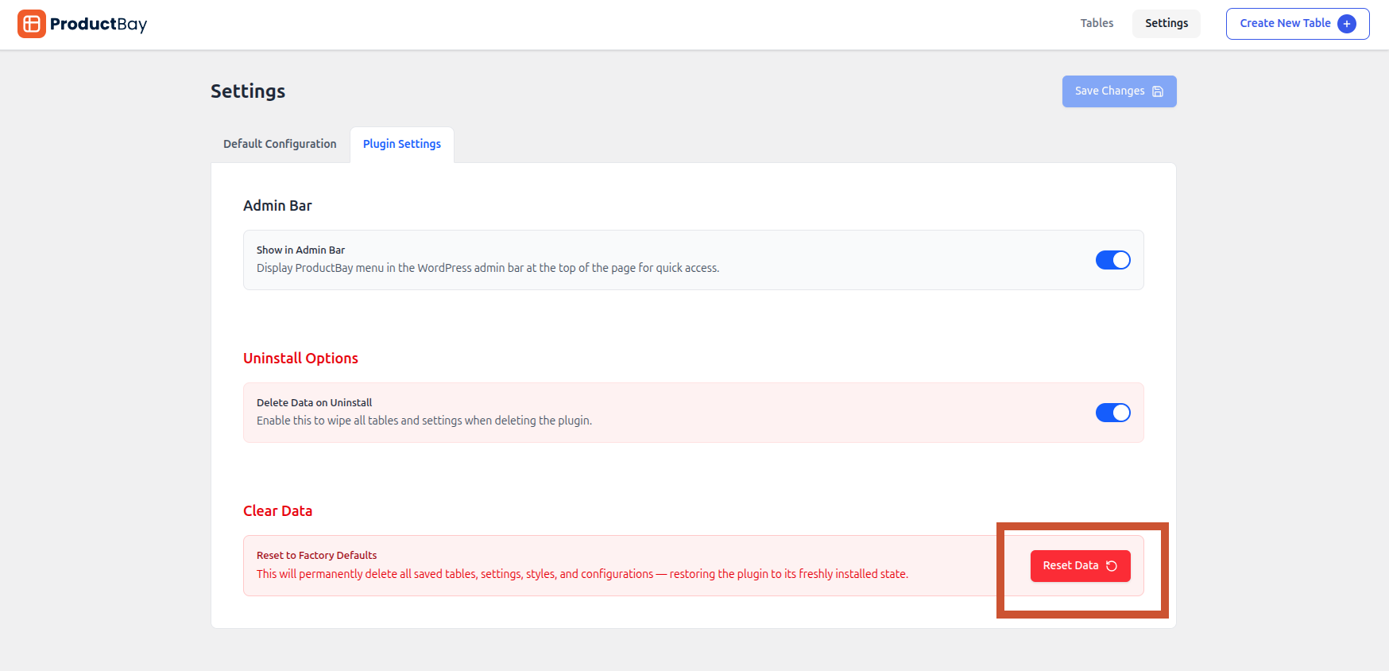Click the floppy disk save icon

(x=1158, y=91)
